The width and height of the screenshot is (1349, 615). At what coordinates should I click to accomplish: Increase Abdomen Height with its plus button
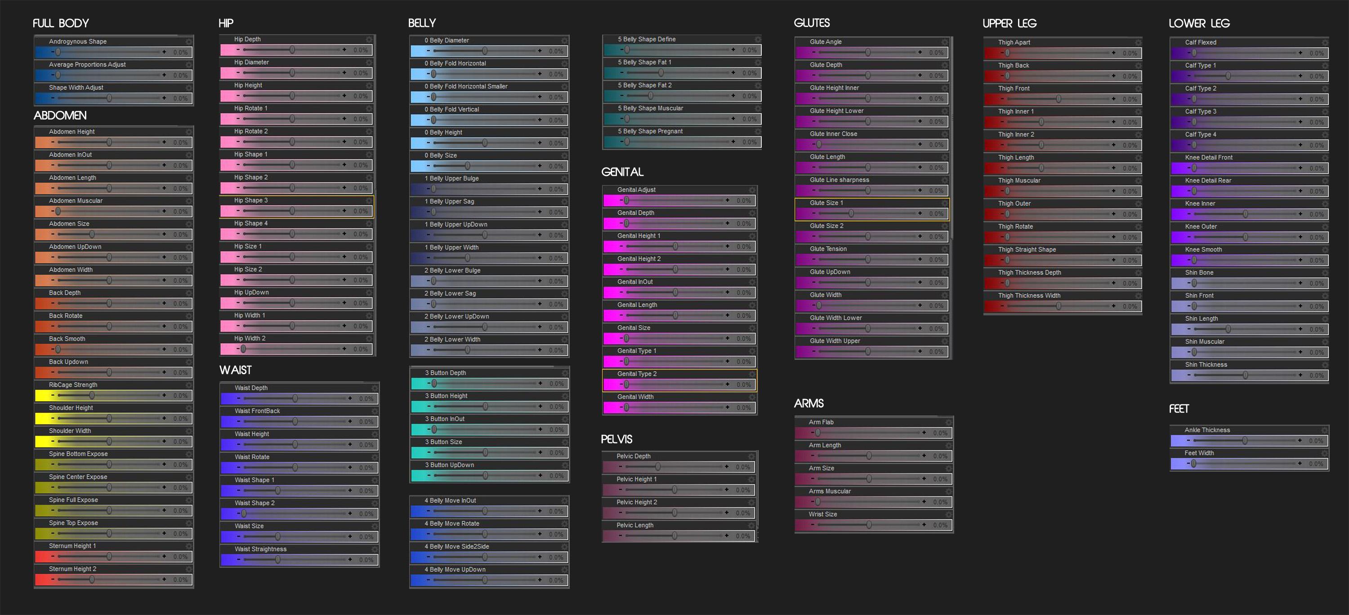click(165, 142)
